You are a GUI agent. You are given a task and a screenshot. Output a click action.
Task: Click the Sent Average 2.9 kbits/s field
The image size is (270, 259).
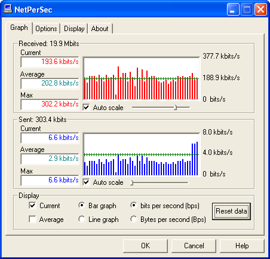pos(50,159)
